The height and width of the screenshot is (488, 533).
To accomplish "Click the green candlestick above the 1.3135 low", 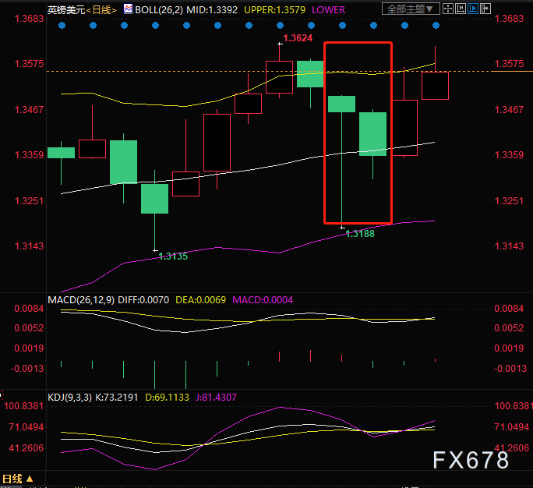I will (x=154, y=198).
